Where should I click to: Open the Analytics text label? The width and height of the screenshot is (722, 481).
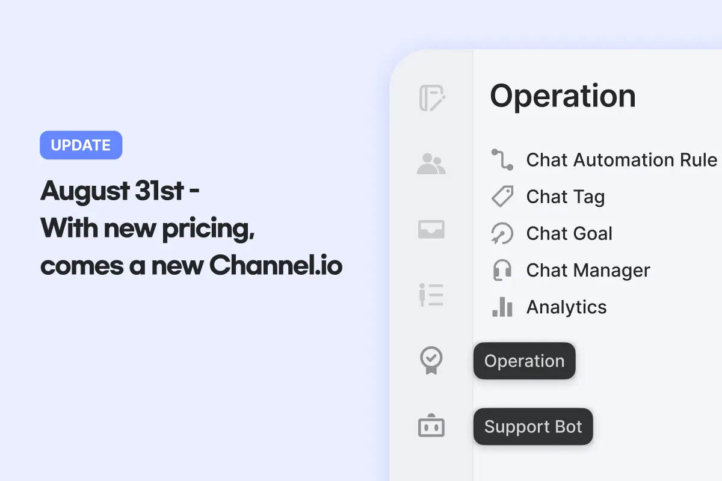coord(566,307)
